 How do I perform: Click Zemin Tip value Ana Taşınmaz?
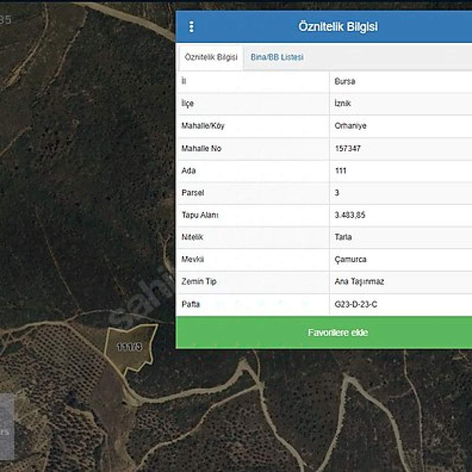coord(359,282)
